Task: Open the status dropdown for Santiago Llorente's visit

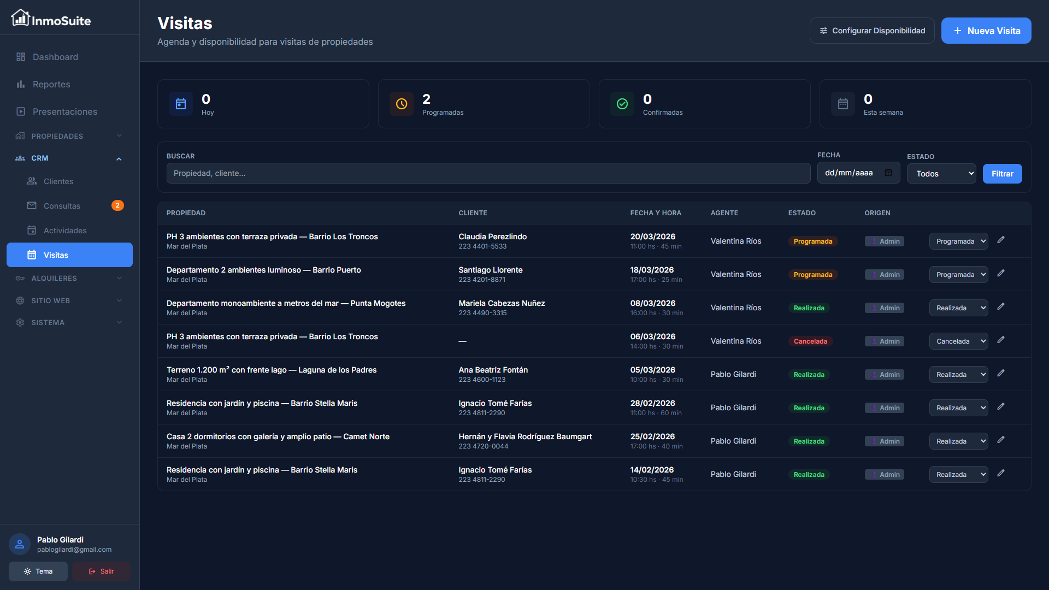Action: (x=958, y=275)
